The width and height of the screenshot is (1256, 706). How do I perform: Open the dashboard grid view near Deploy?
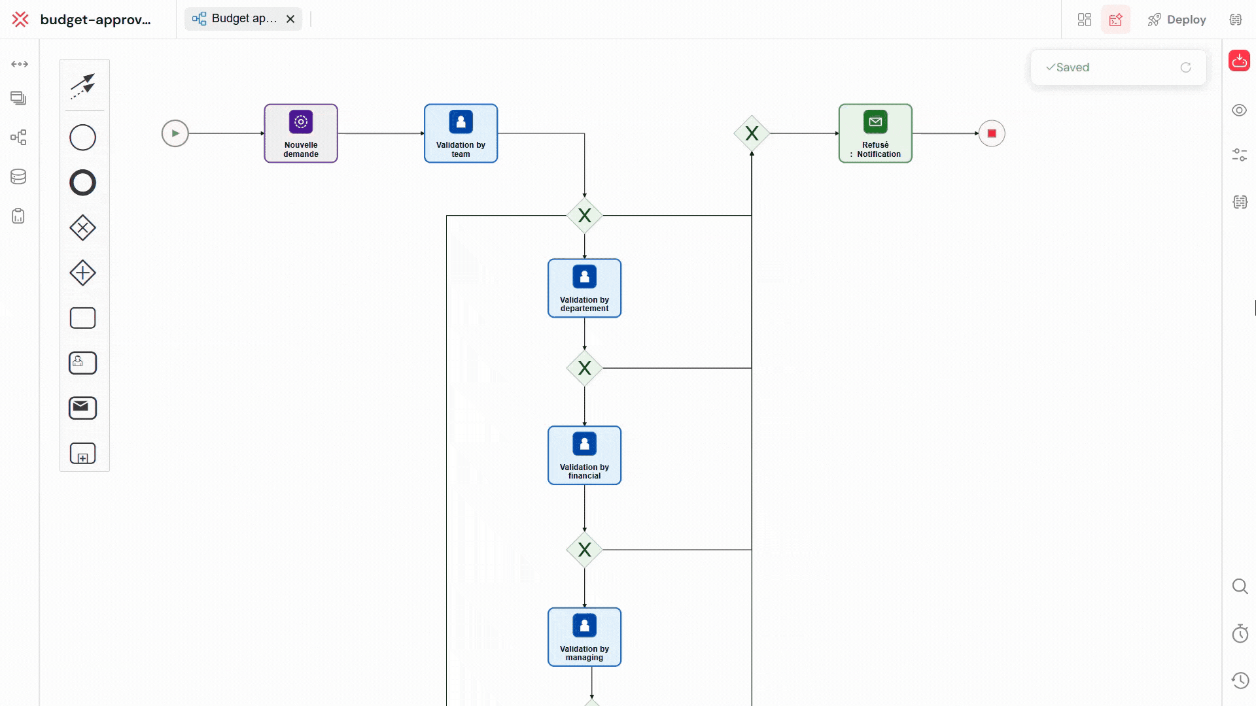[1084, 20]
